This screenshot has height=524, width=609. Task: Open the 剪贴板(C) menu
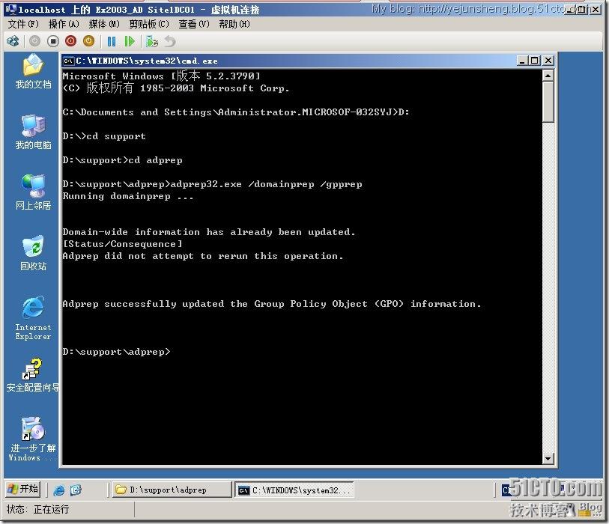[149, 24]
